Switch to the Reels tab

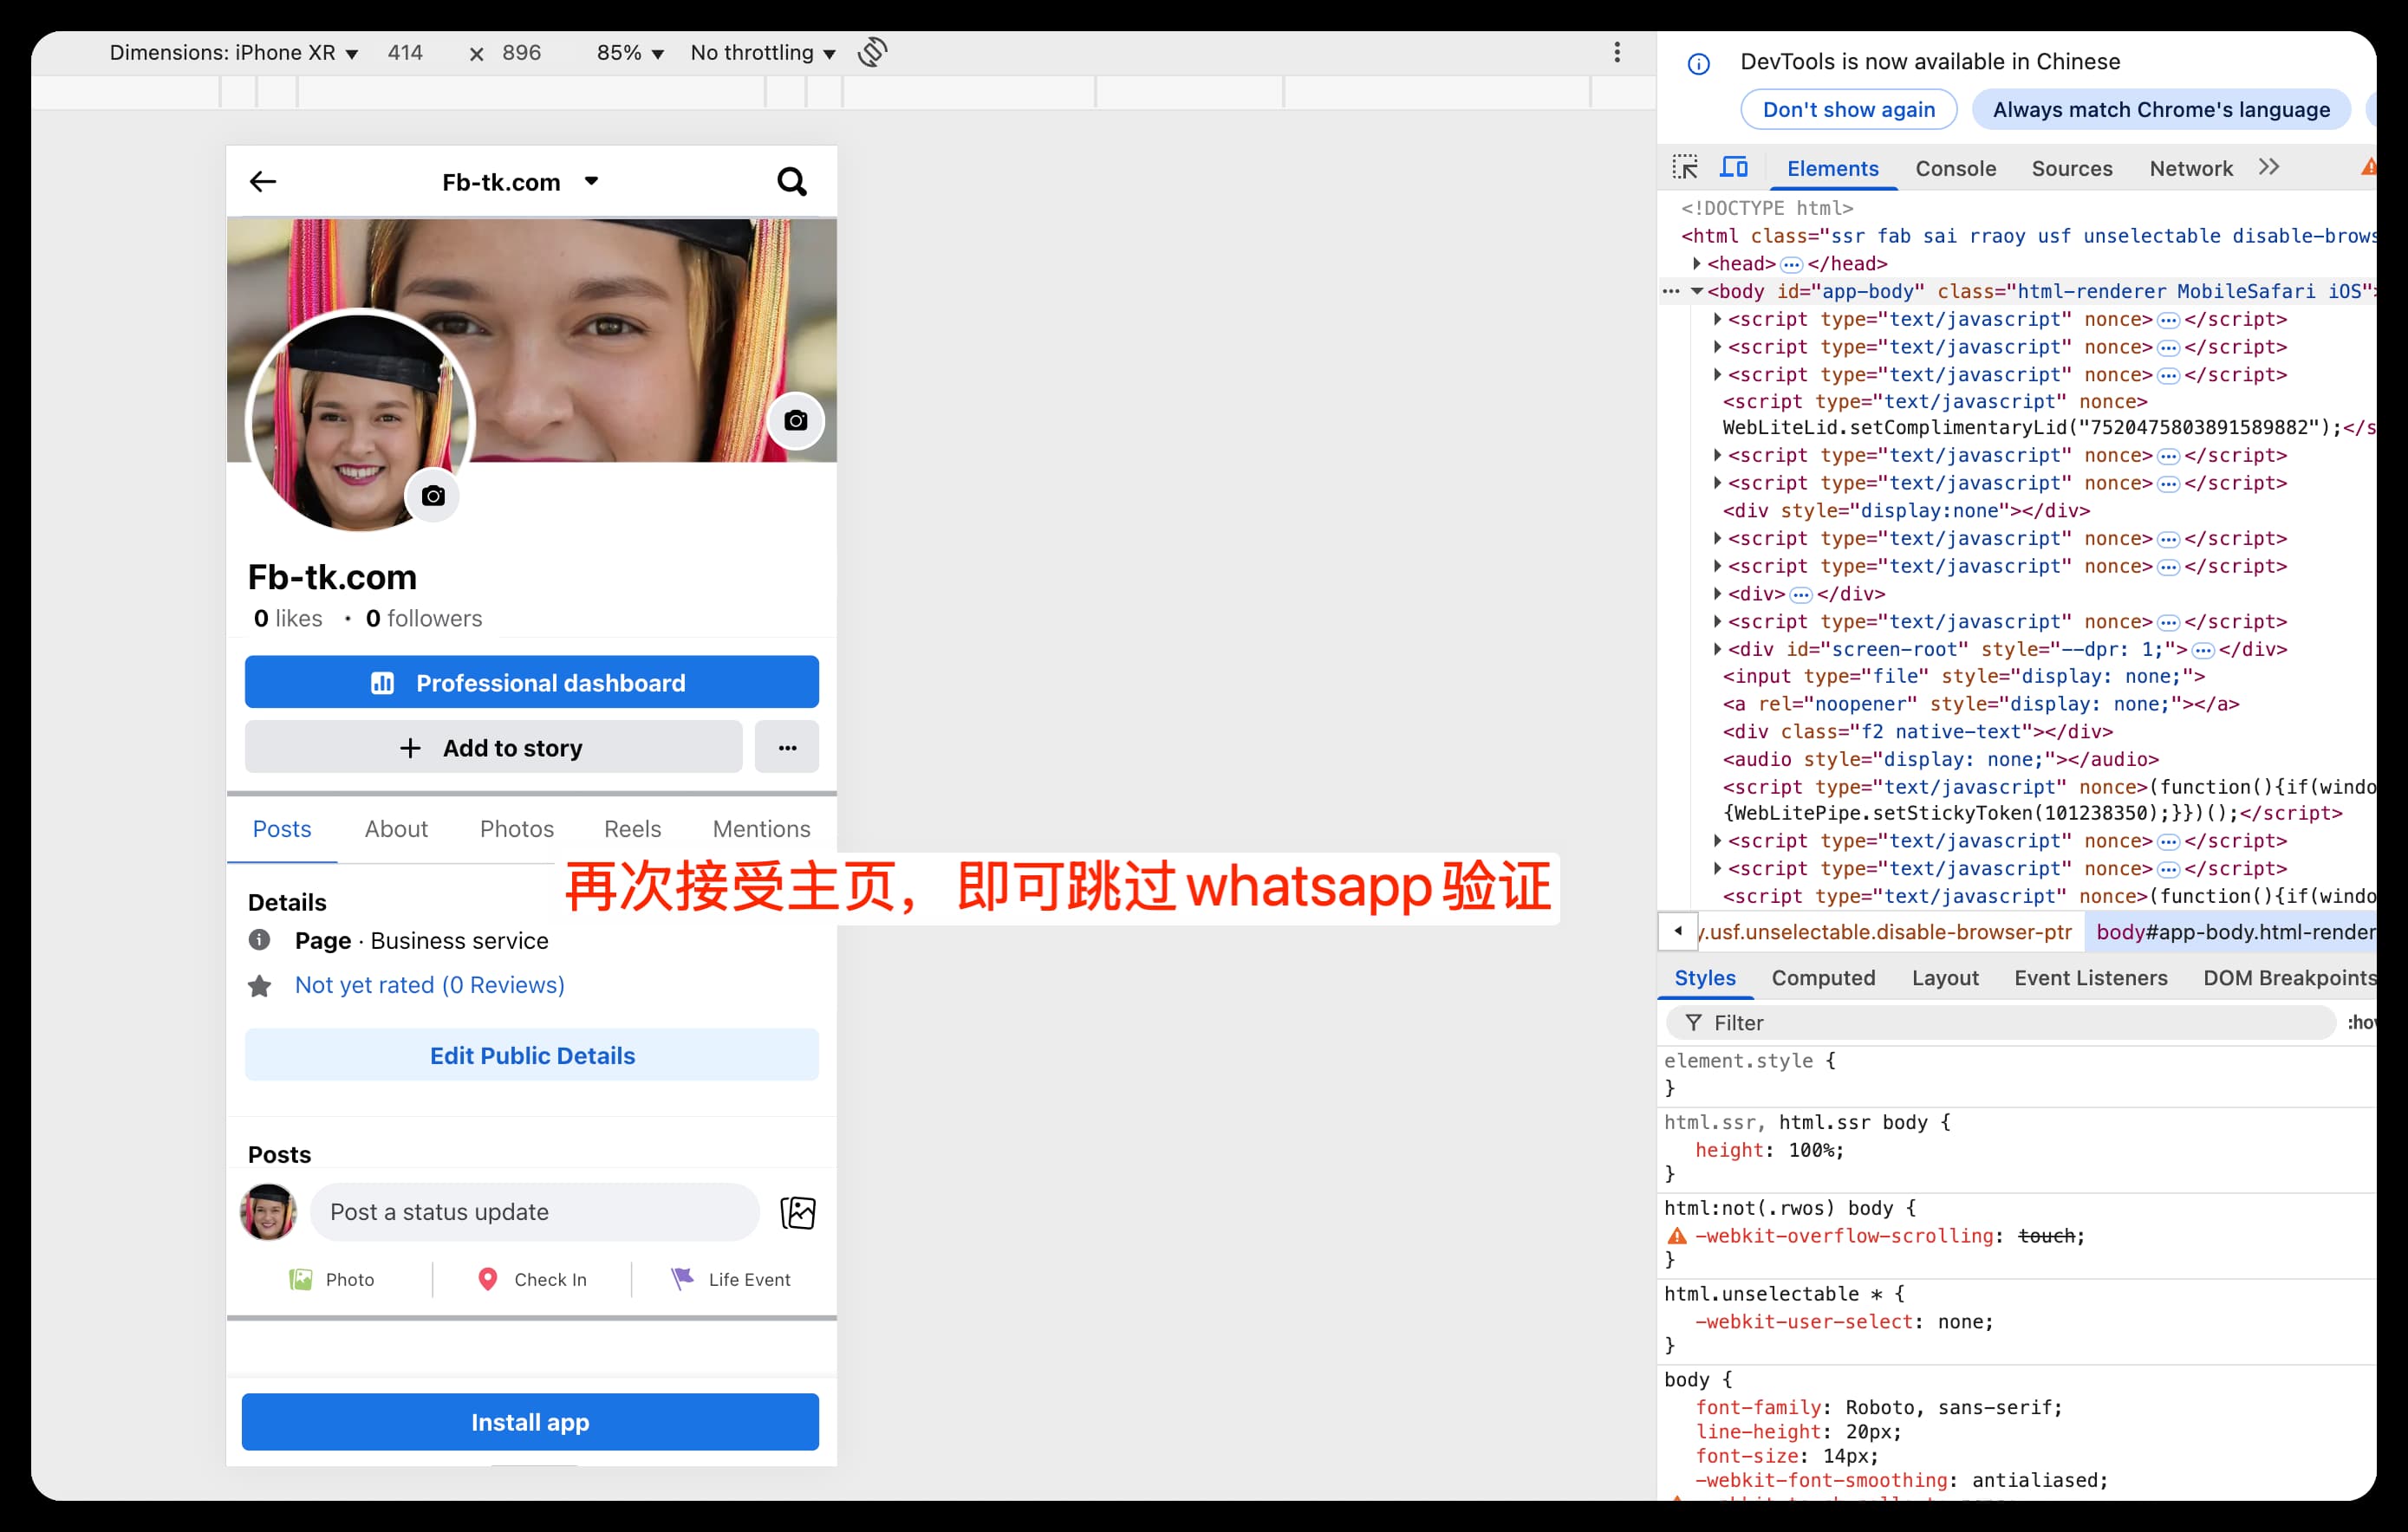632,828
